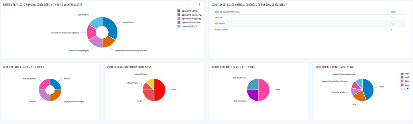Click the Python Container Images With Vulns title

(x=129, y=67)
